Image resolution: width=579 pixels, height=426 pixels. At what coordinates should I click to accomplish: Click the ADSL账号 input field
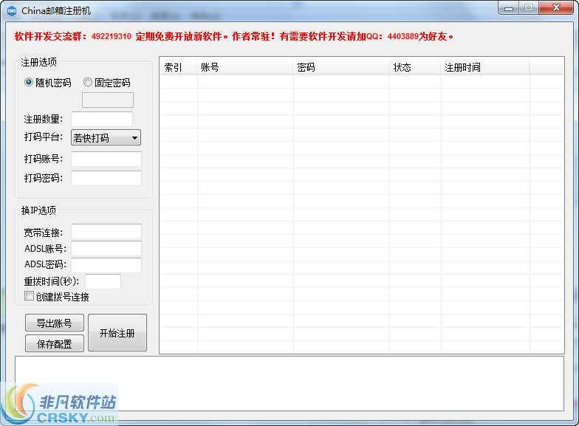point(106,248)
